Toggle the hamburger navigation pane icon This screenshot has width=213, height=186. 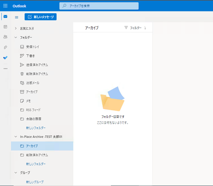click(16, 17)
